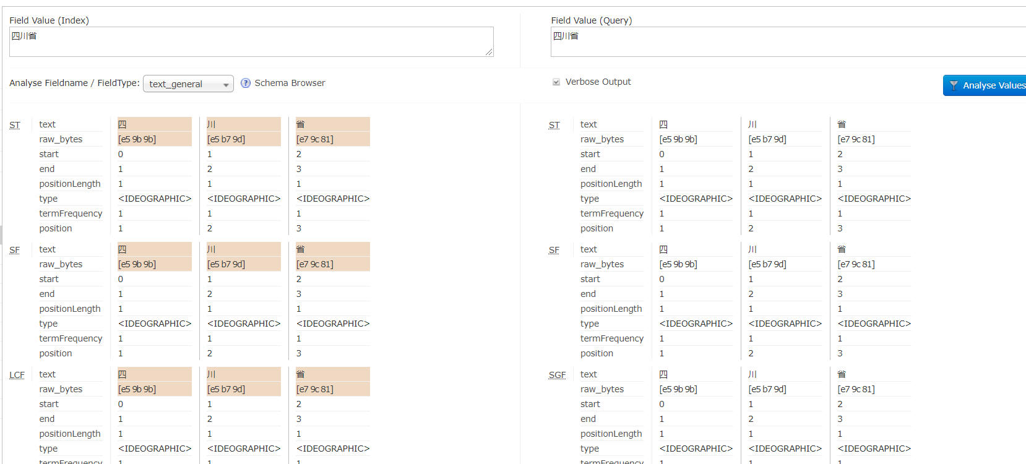
Task: Select 川 token in query SF section
Action: tap(752, 249)
